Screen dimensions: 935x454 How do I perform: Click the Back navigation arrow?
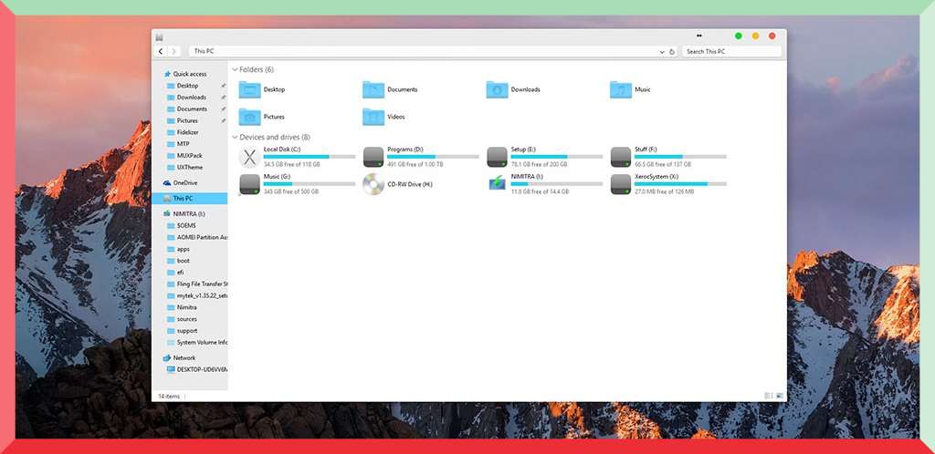tap(161, 52)
